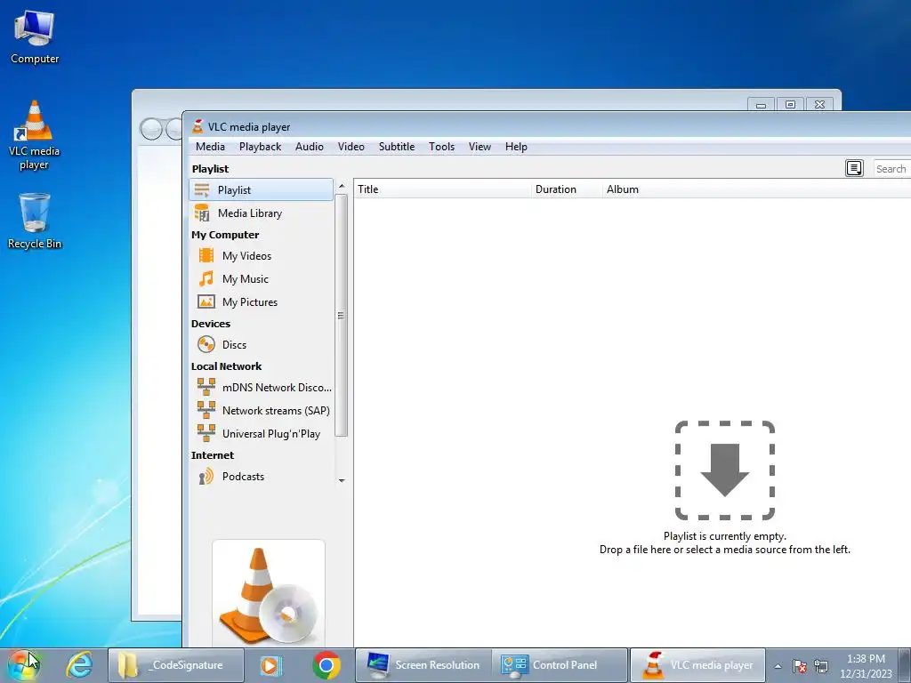
Task: Click the Discs icon under Devices
Action: point(206,344)
